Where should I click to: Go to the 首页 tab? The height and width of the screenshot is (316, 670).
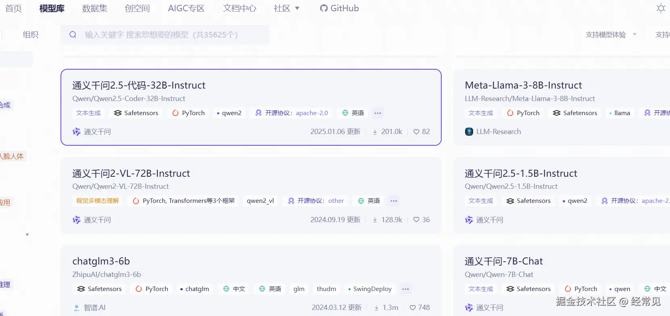tap(13, 8)
